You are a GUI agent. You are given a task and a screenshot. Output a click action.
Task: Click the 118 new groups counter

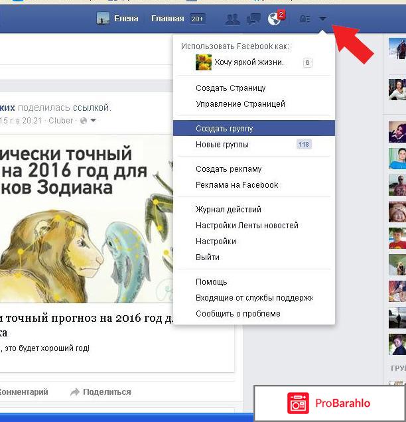coord(304,145)
